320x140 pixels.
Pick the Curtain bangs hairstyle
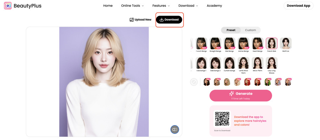229,63
